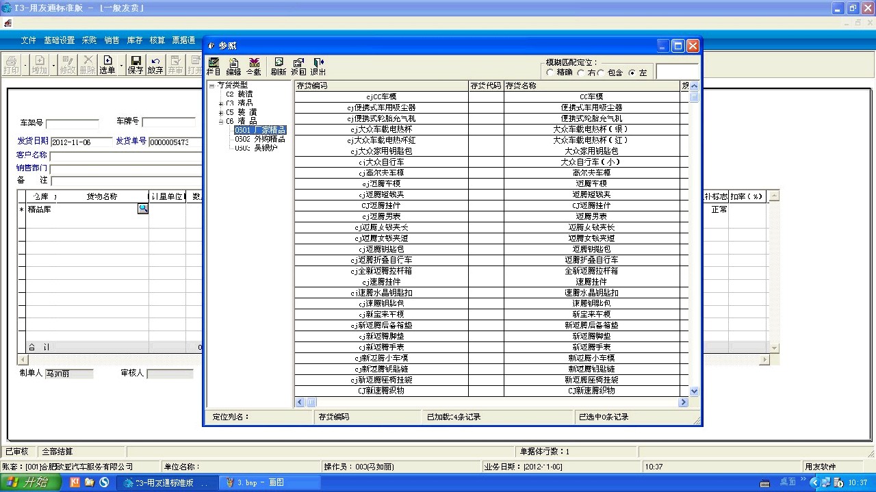876x492 pixels.
Task: Select the 包含 (contains) match radio button
Action: point(601,73)
